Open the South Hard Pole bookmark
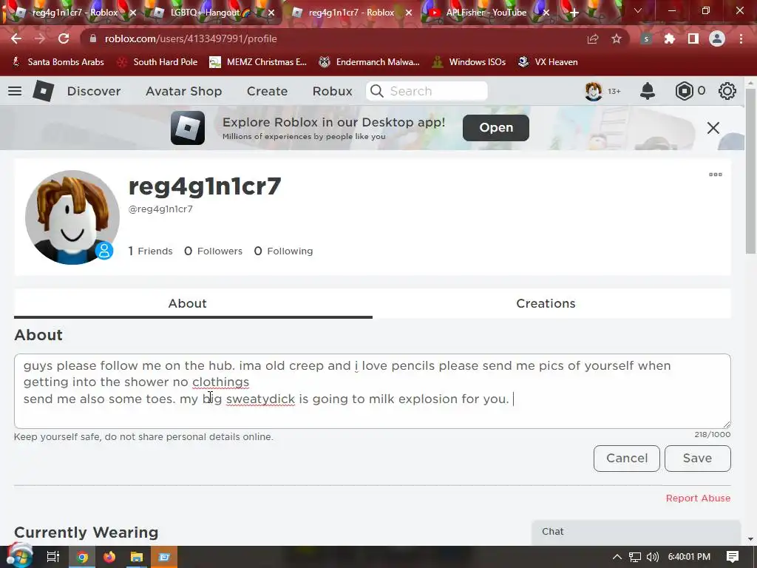 click(157, 62)
